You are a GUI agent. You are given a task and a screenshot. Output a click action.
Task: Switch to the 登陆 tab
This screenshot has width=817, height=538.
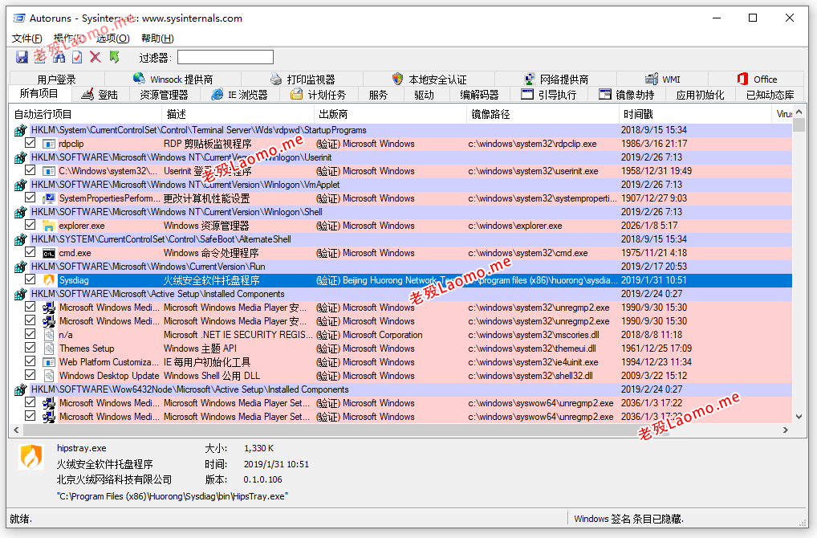pyautogui.click(x=100, y=95)
